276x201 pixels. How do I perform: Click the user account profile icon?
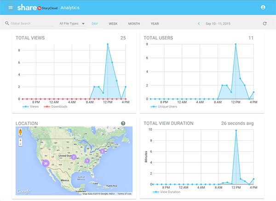[263, 8]
